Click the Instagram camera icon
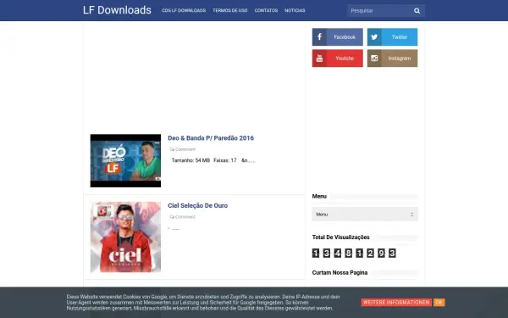Screen dimensions: 508x318 pos(374,59)
